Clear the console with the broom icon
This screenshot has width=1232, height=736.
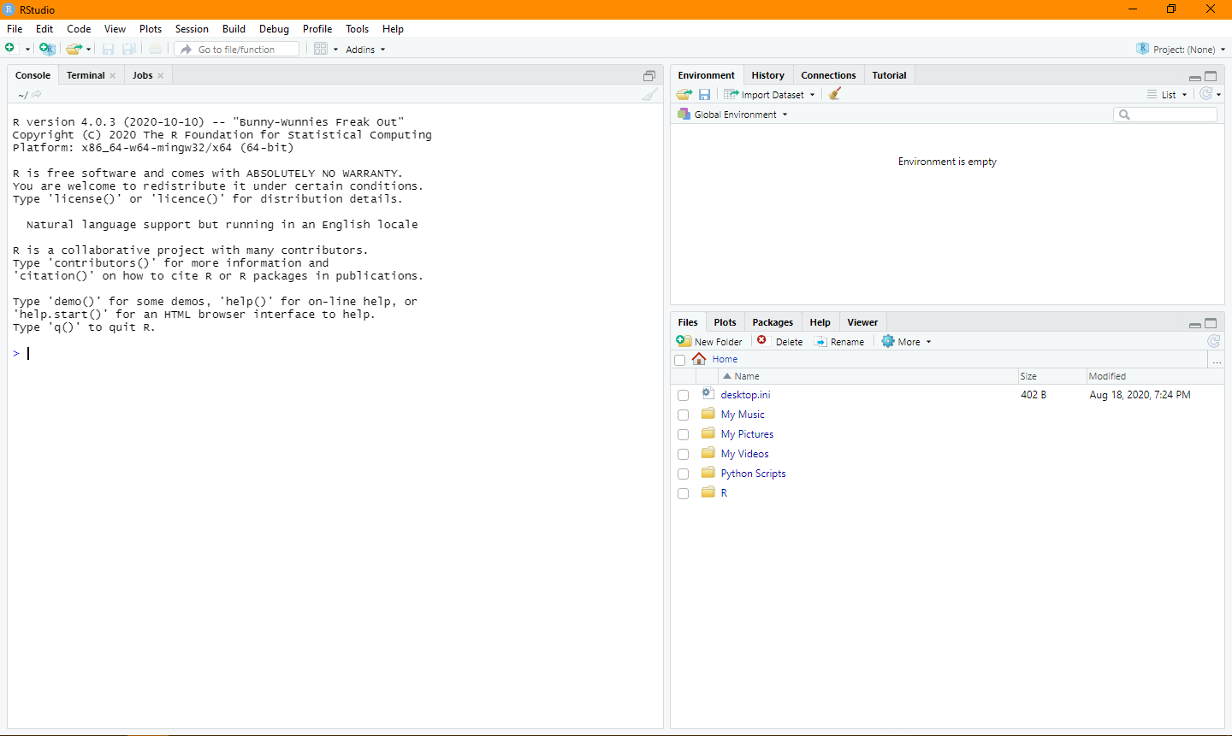point(650,94)
